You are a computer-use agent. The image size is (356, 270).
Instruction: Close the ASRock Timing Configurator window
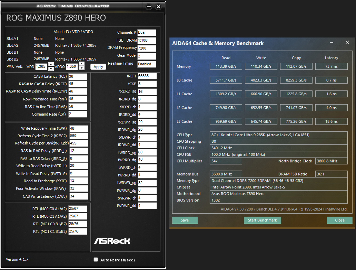point(158,7)
